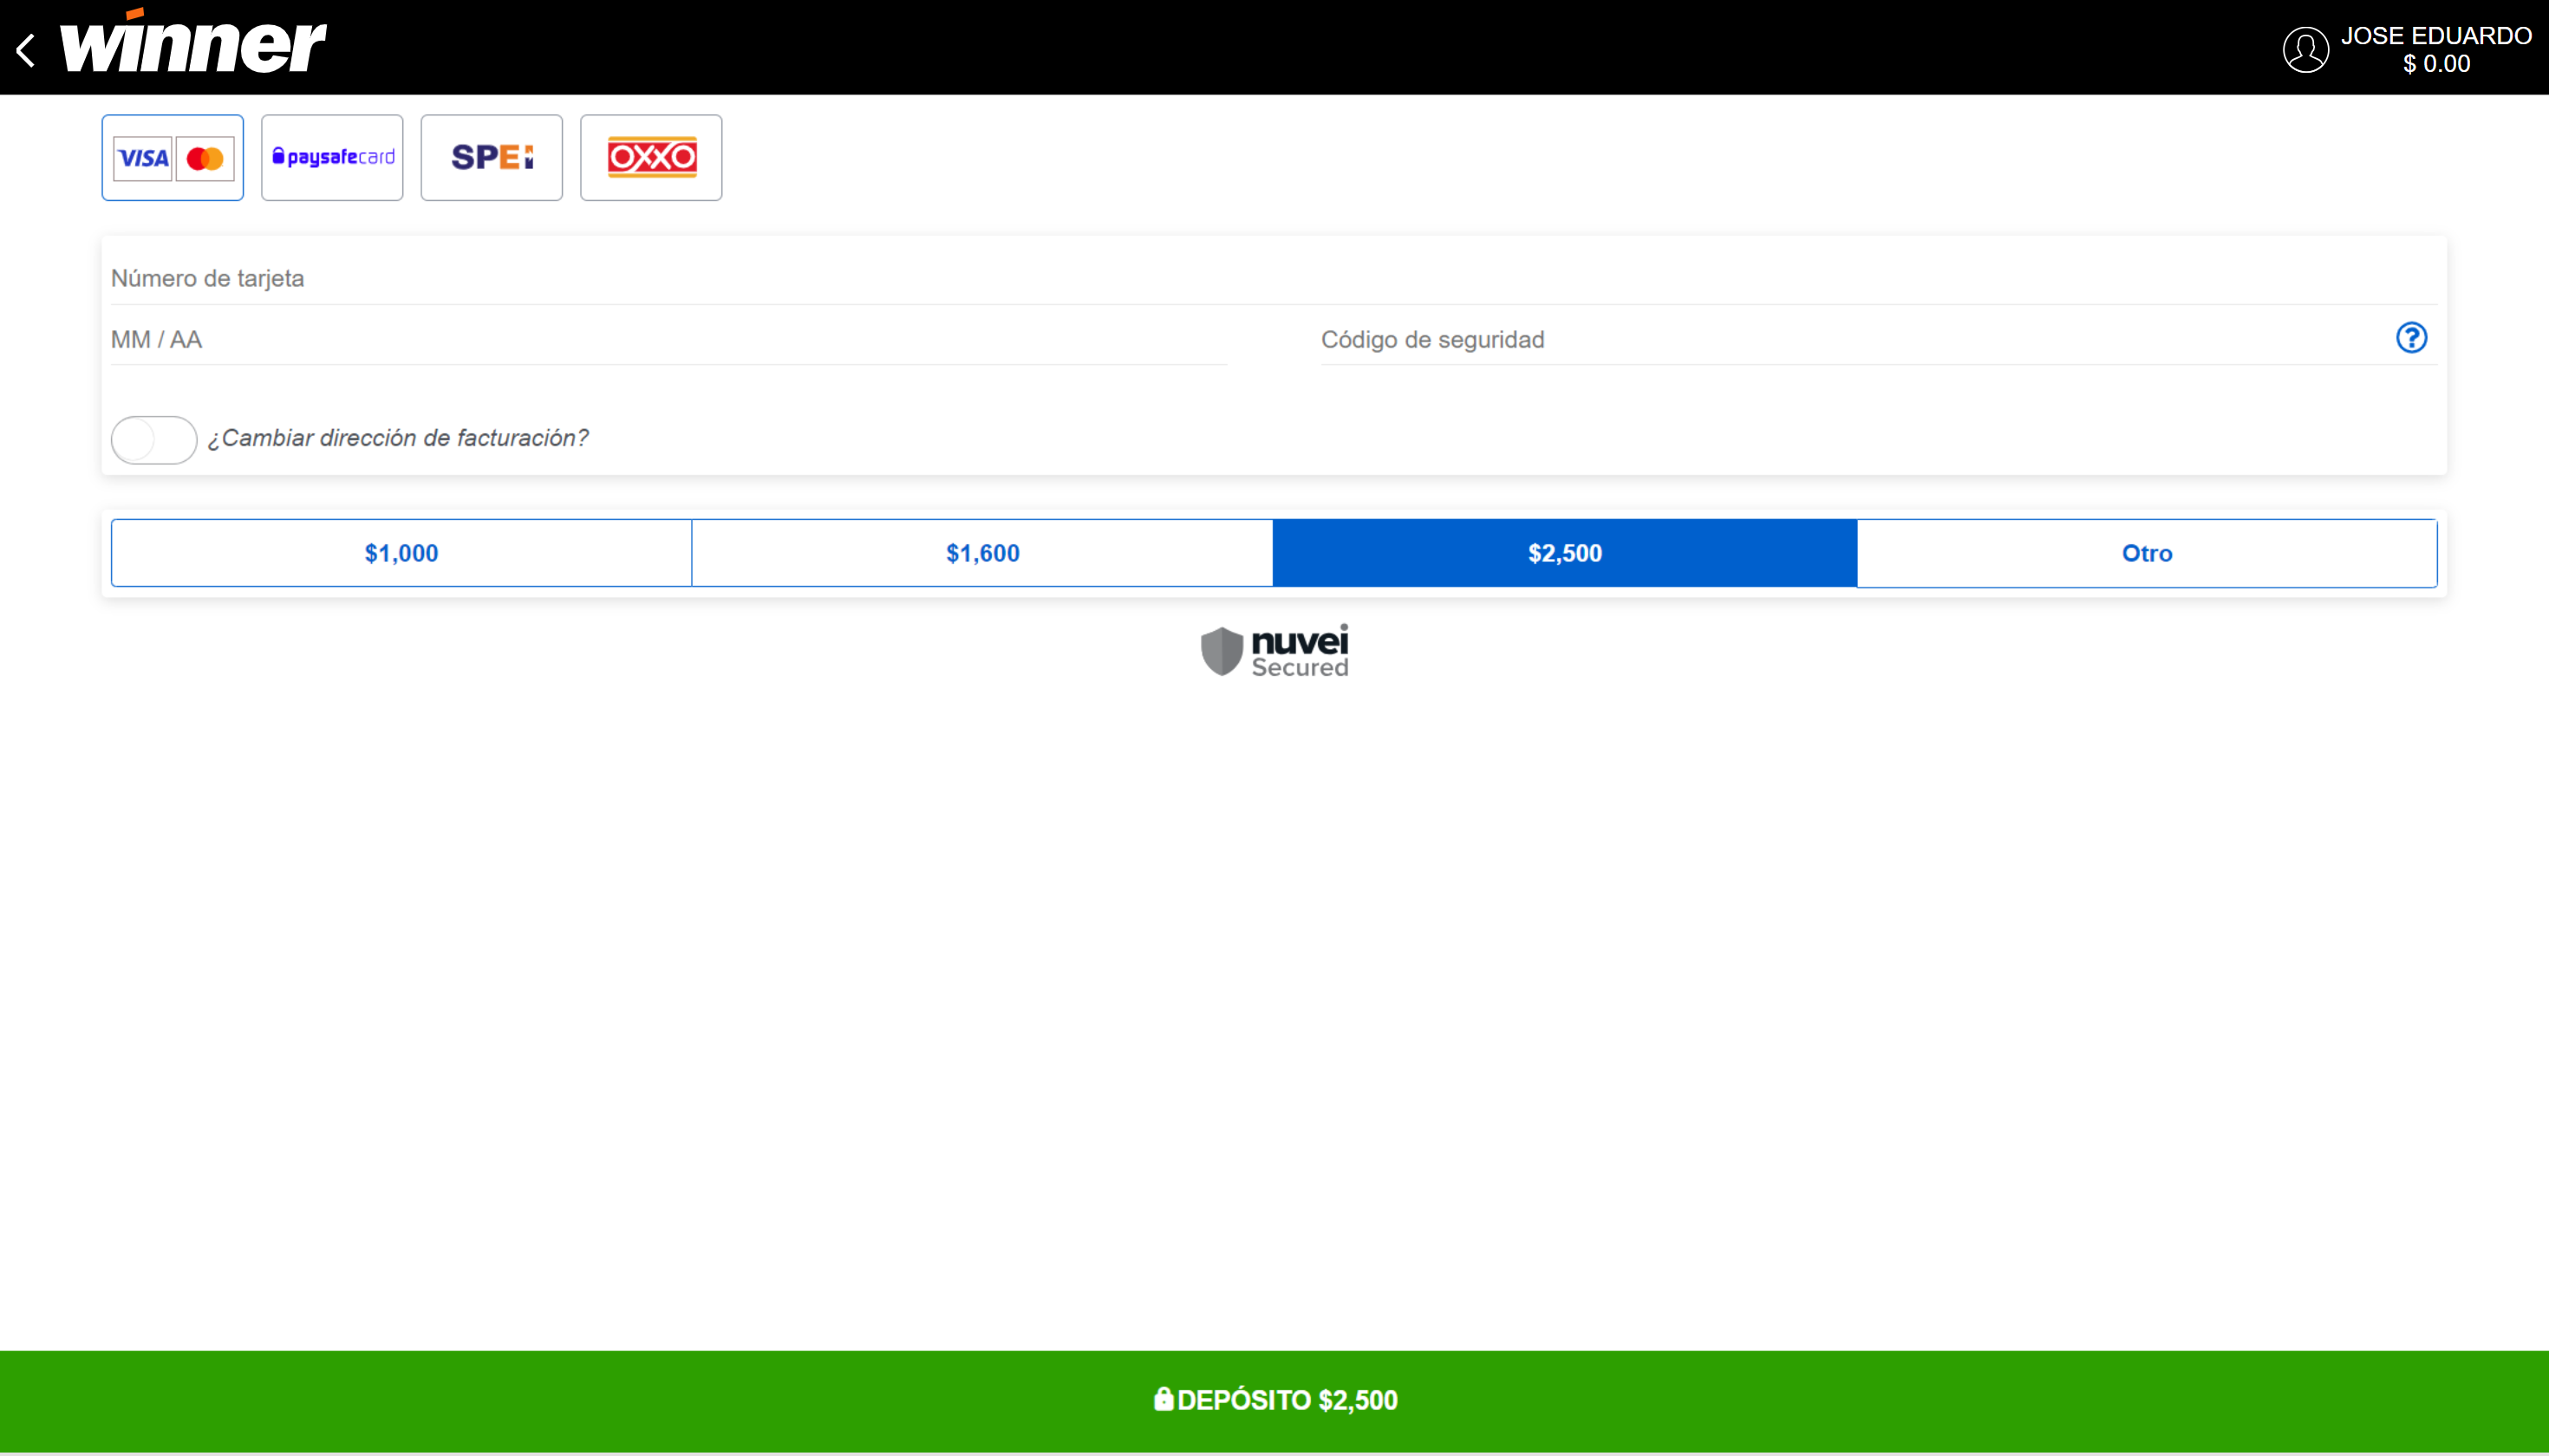Click the Nuvei Secured badge
2549x1456 pixels.
tap(1274, 652)
